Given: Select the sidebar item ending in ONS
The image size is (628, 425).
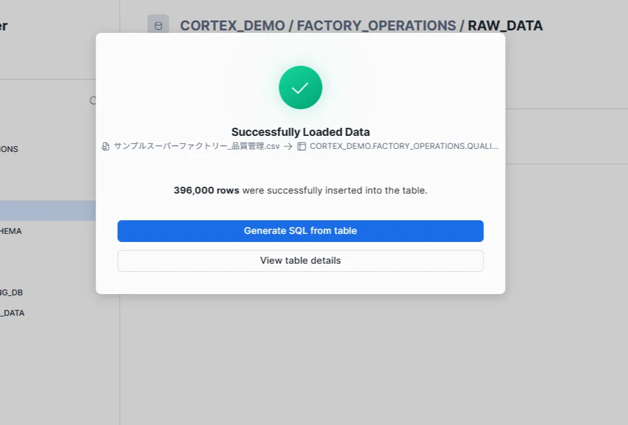Looking at the screenshot, I should [9, 149].
